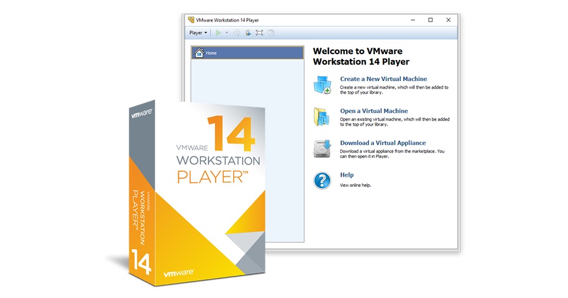Click the Unity mode toolbar icon

(271, 33)
